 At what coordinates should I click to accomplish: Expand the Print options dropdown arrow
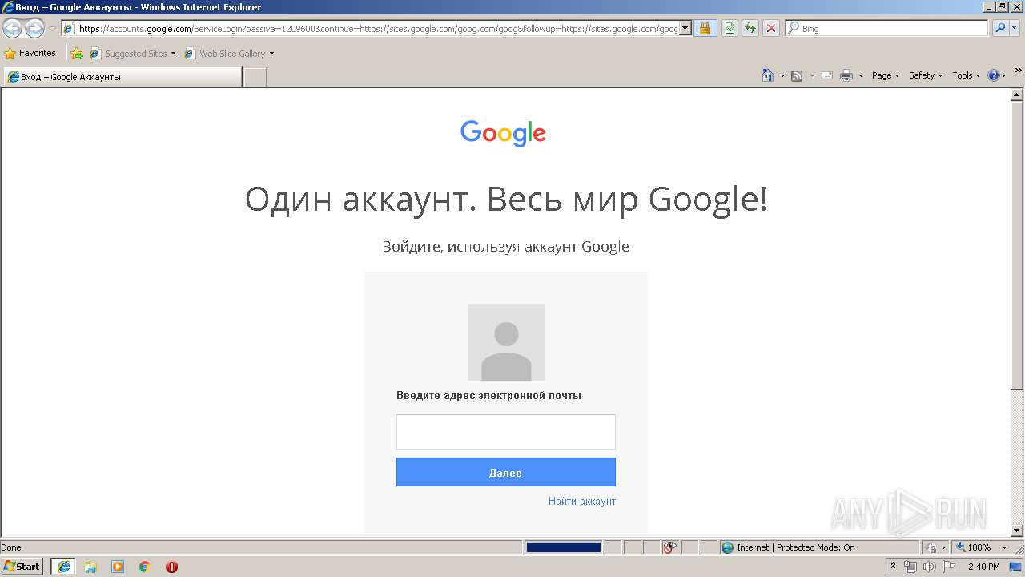(861, 75)
